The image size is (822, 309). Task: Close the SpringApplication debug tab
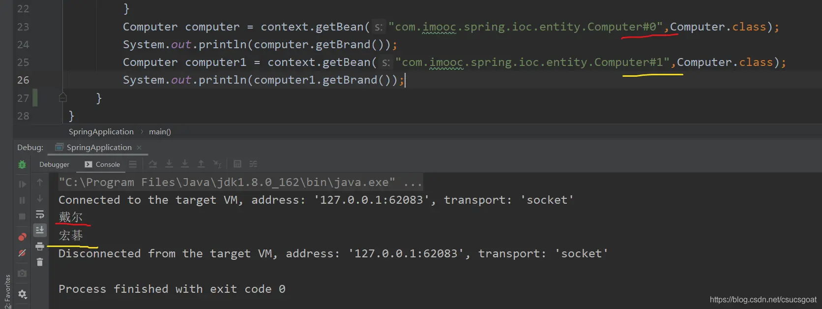point(139,148)
